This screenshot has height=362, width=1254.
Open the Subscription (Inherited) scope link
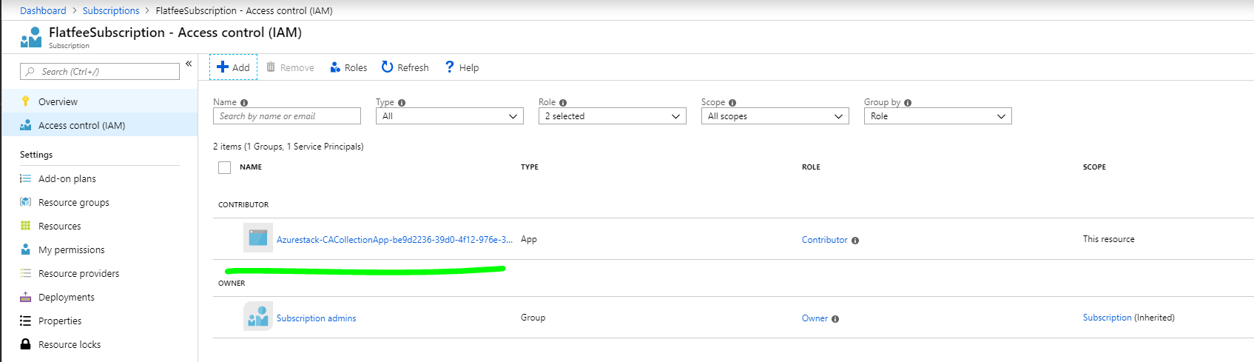point(1108,318)
